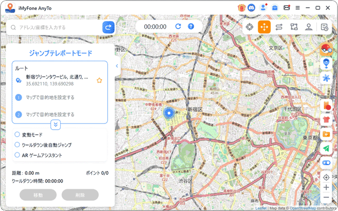Open the Pokeball search icon
The width and height of the screenshot is (338, 211).
pos(326,49)
